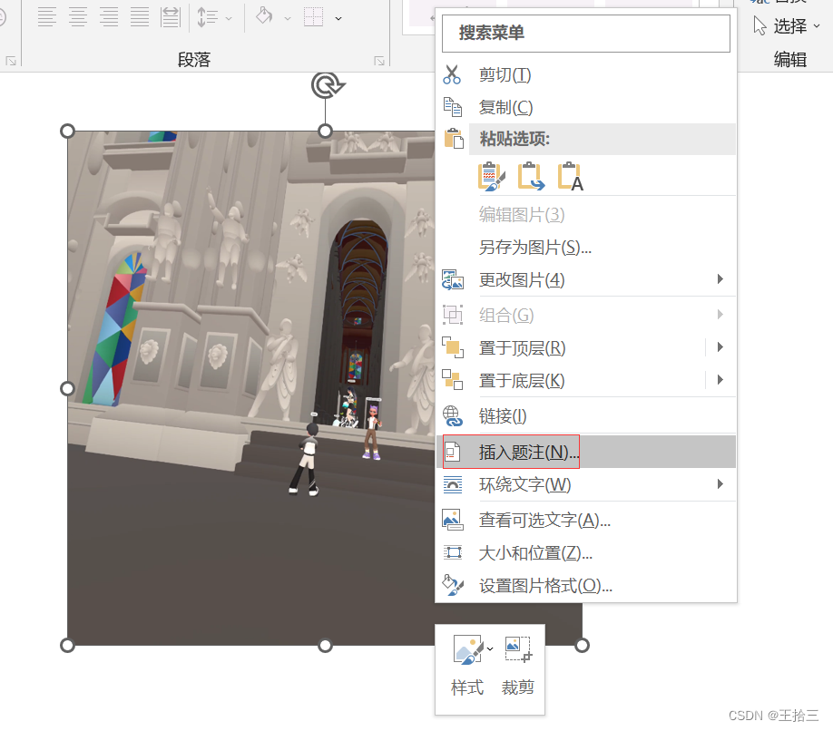Click the hyperlink globe icon
Screen dimensions: 833x731
(453, 416)
